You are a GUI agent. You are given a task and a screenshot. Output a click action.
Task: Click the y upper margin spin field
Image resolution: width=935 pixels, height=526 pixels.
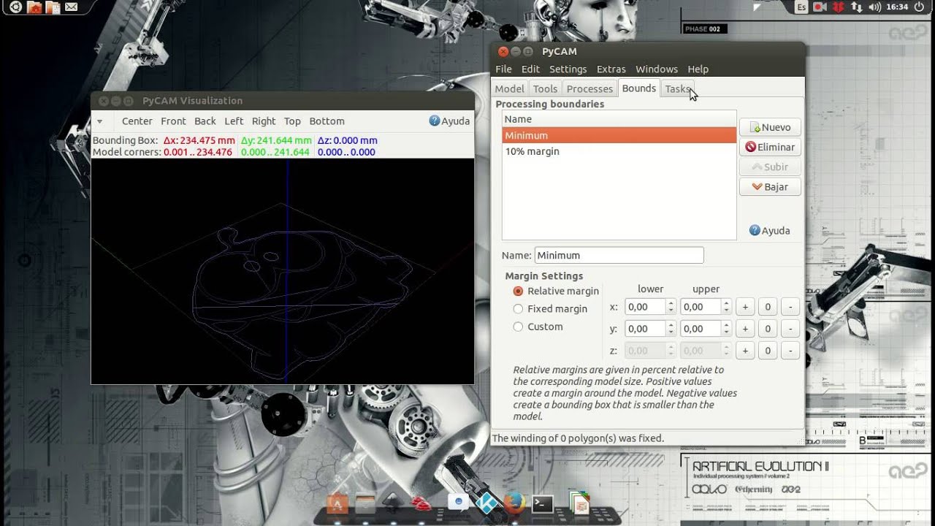[x=705, y=329]
